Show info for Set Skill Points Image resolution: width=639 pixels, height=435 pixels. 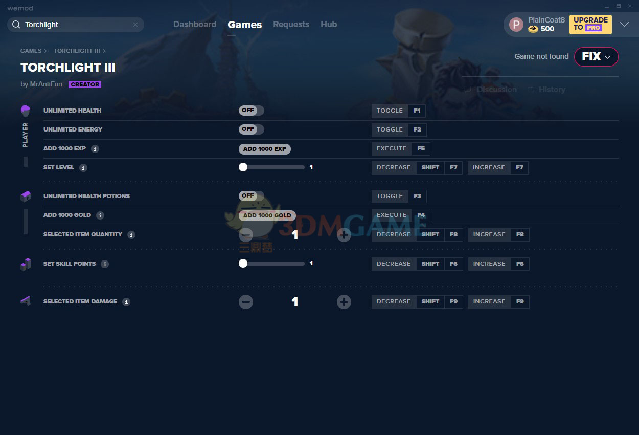tap(105, 264)
